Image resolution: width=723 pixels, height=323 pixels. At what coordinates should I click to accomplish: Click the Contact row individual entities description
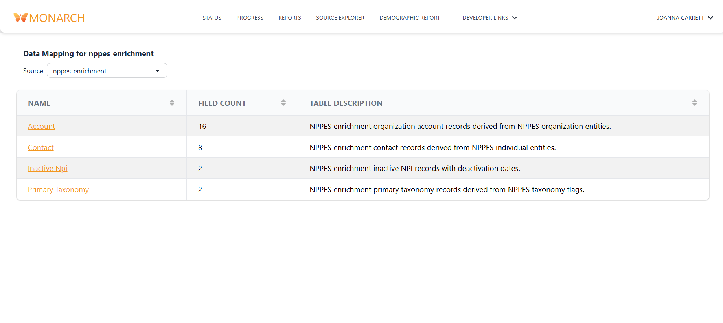[x=433, y=148]
